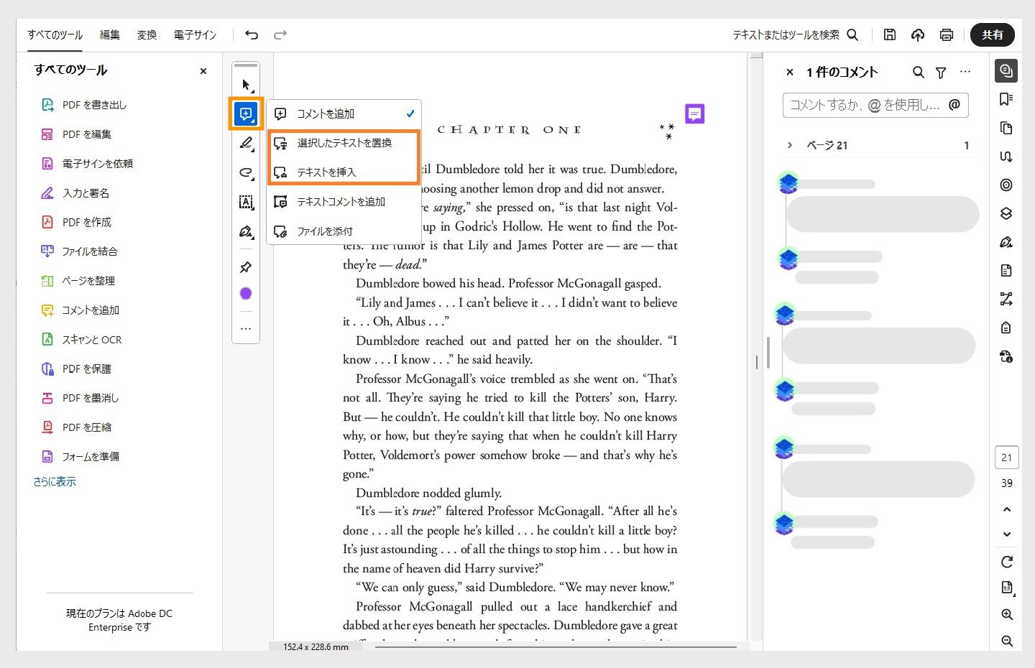Image resolution: width=1035 pixels, height=668 pixels.
Task: Click the @ mention icon
Action: click(954, 105)
